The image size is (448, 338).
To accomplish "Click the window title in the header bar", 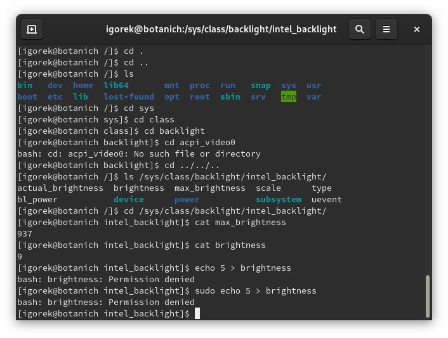I will tap(221, 29).
